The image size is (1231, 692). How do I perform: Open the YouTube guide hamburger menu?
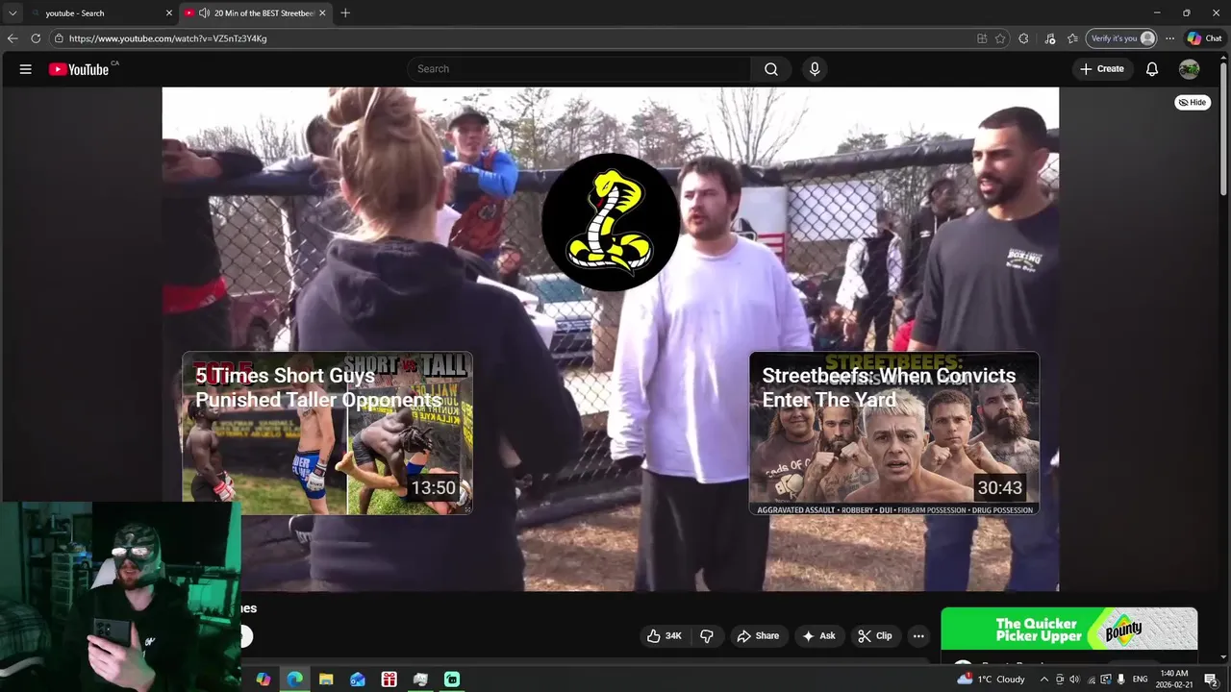[26, 69]
